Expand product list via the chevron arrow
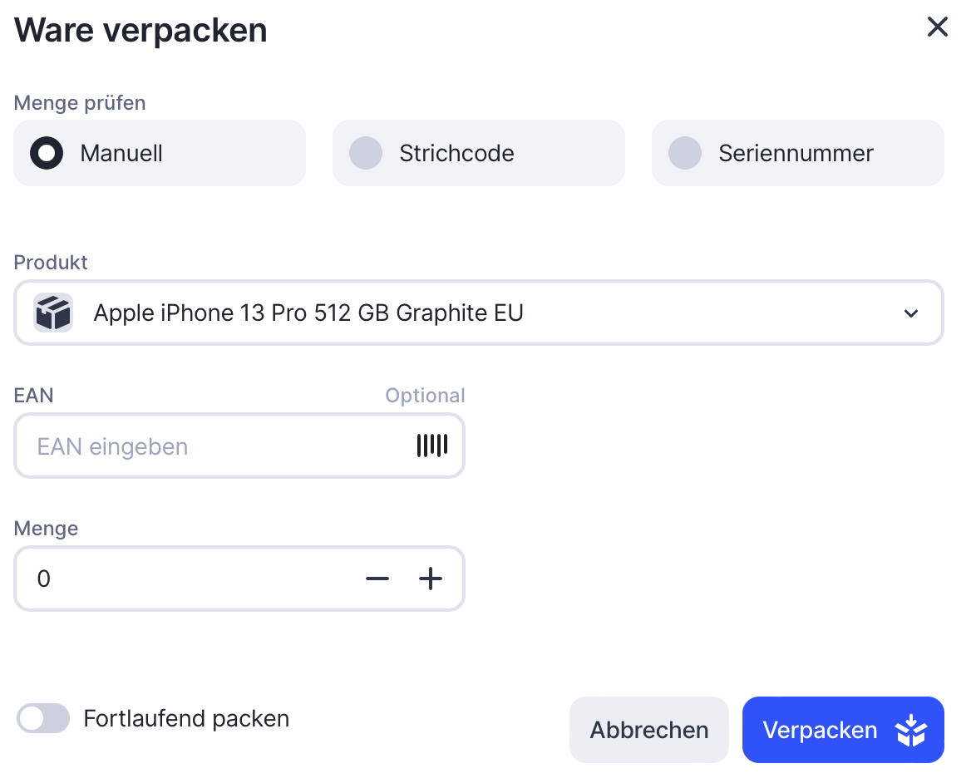 click(x=911, y=313)
